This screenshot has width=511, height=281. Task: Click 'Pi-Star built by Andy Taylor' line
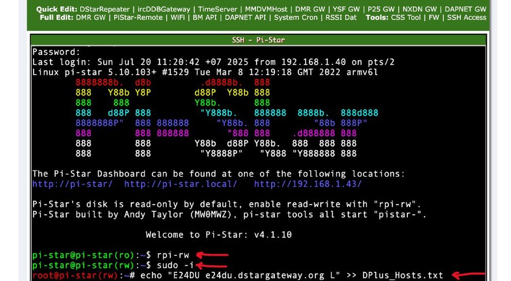click(229, 215)
